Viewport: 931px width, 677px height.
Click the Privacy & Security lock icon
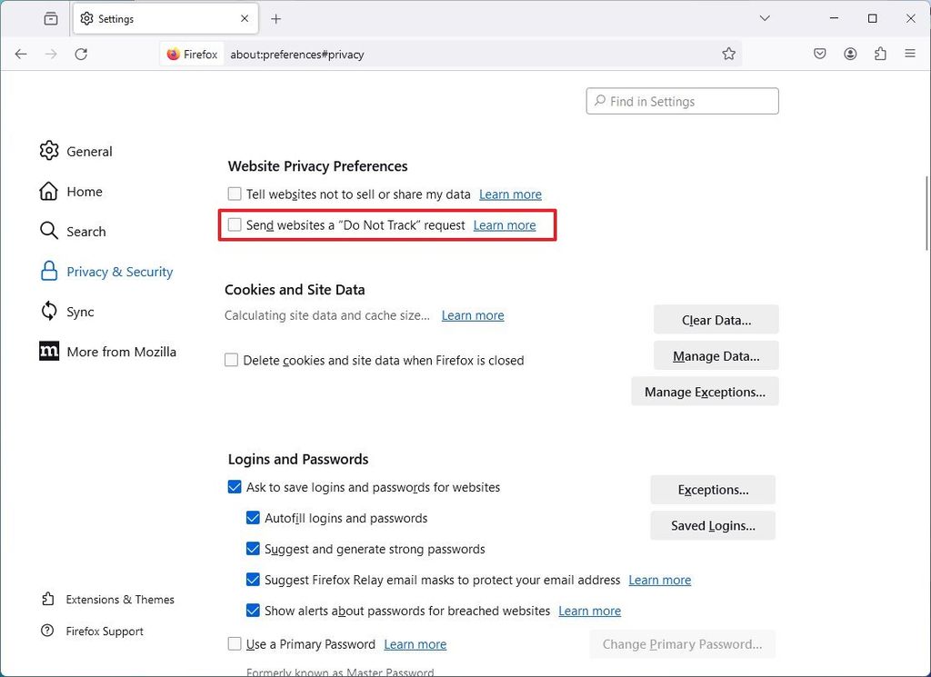(x=49, y=271)
